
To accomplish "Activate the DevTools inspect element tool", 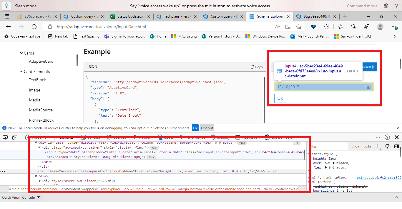I will [x=5, y=137].
